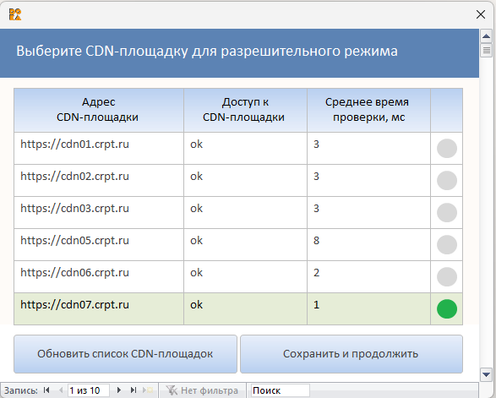The image size is (496, 398).
Task: Click the vertical scrollbar thumb
Action: click(x=486, y=51)
